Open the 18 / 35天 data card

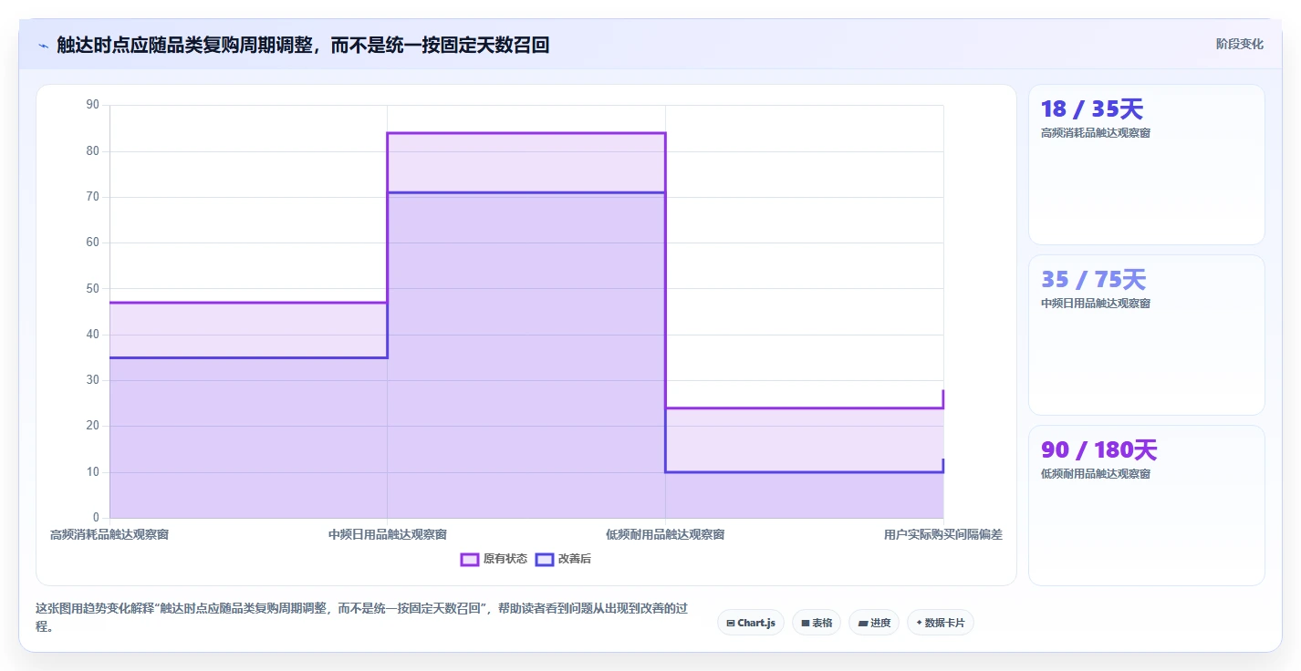(1147, 165)
